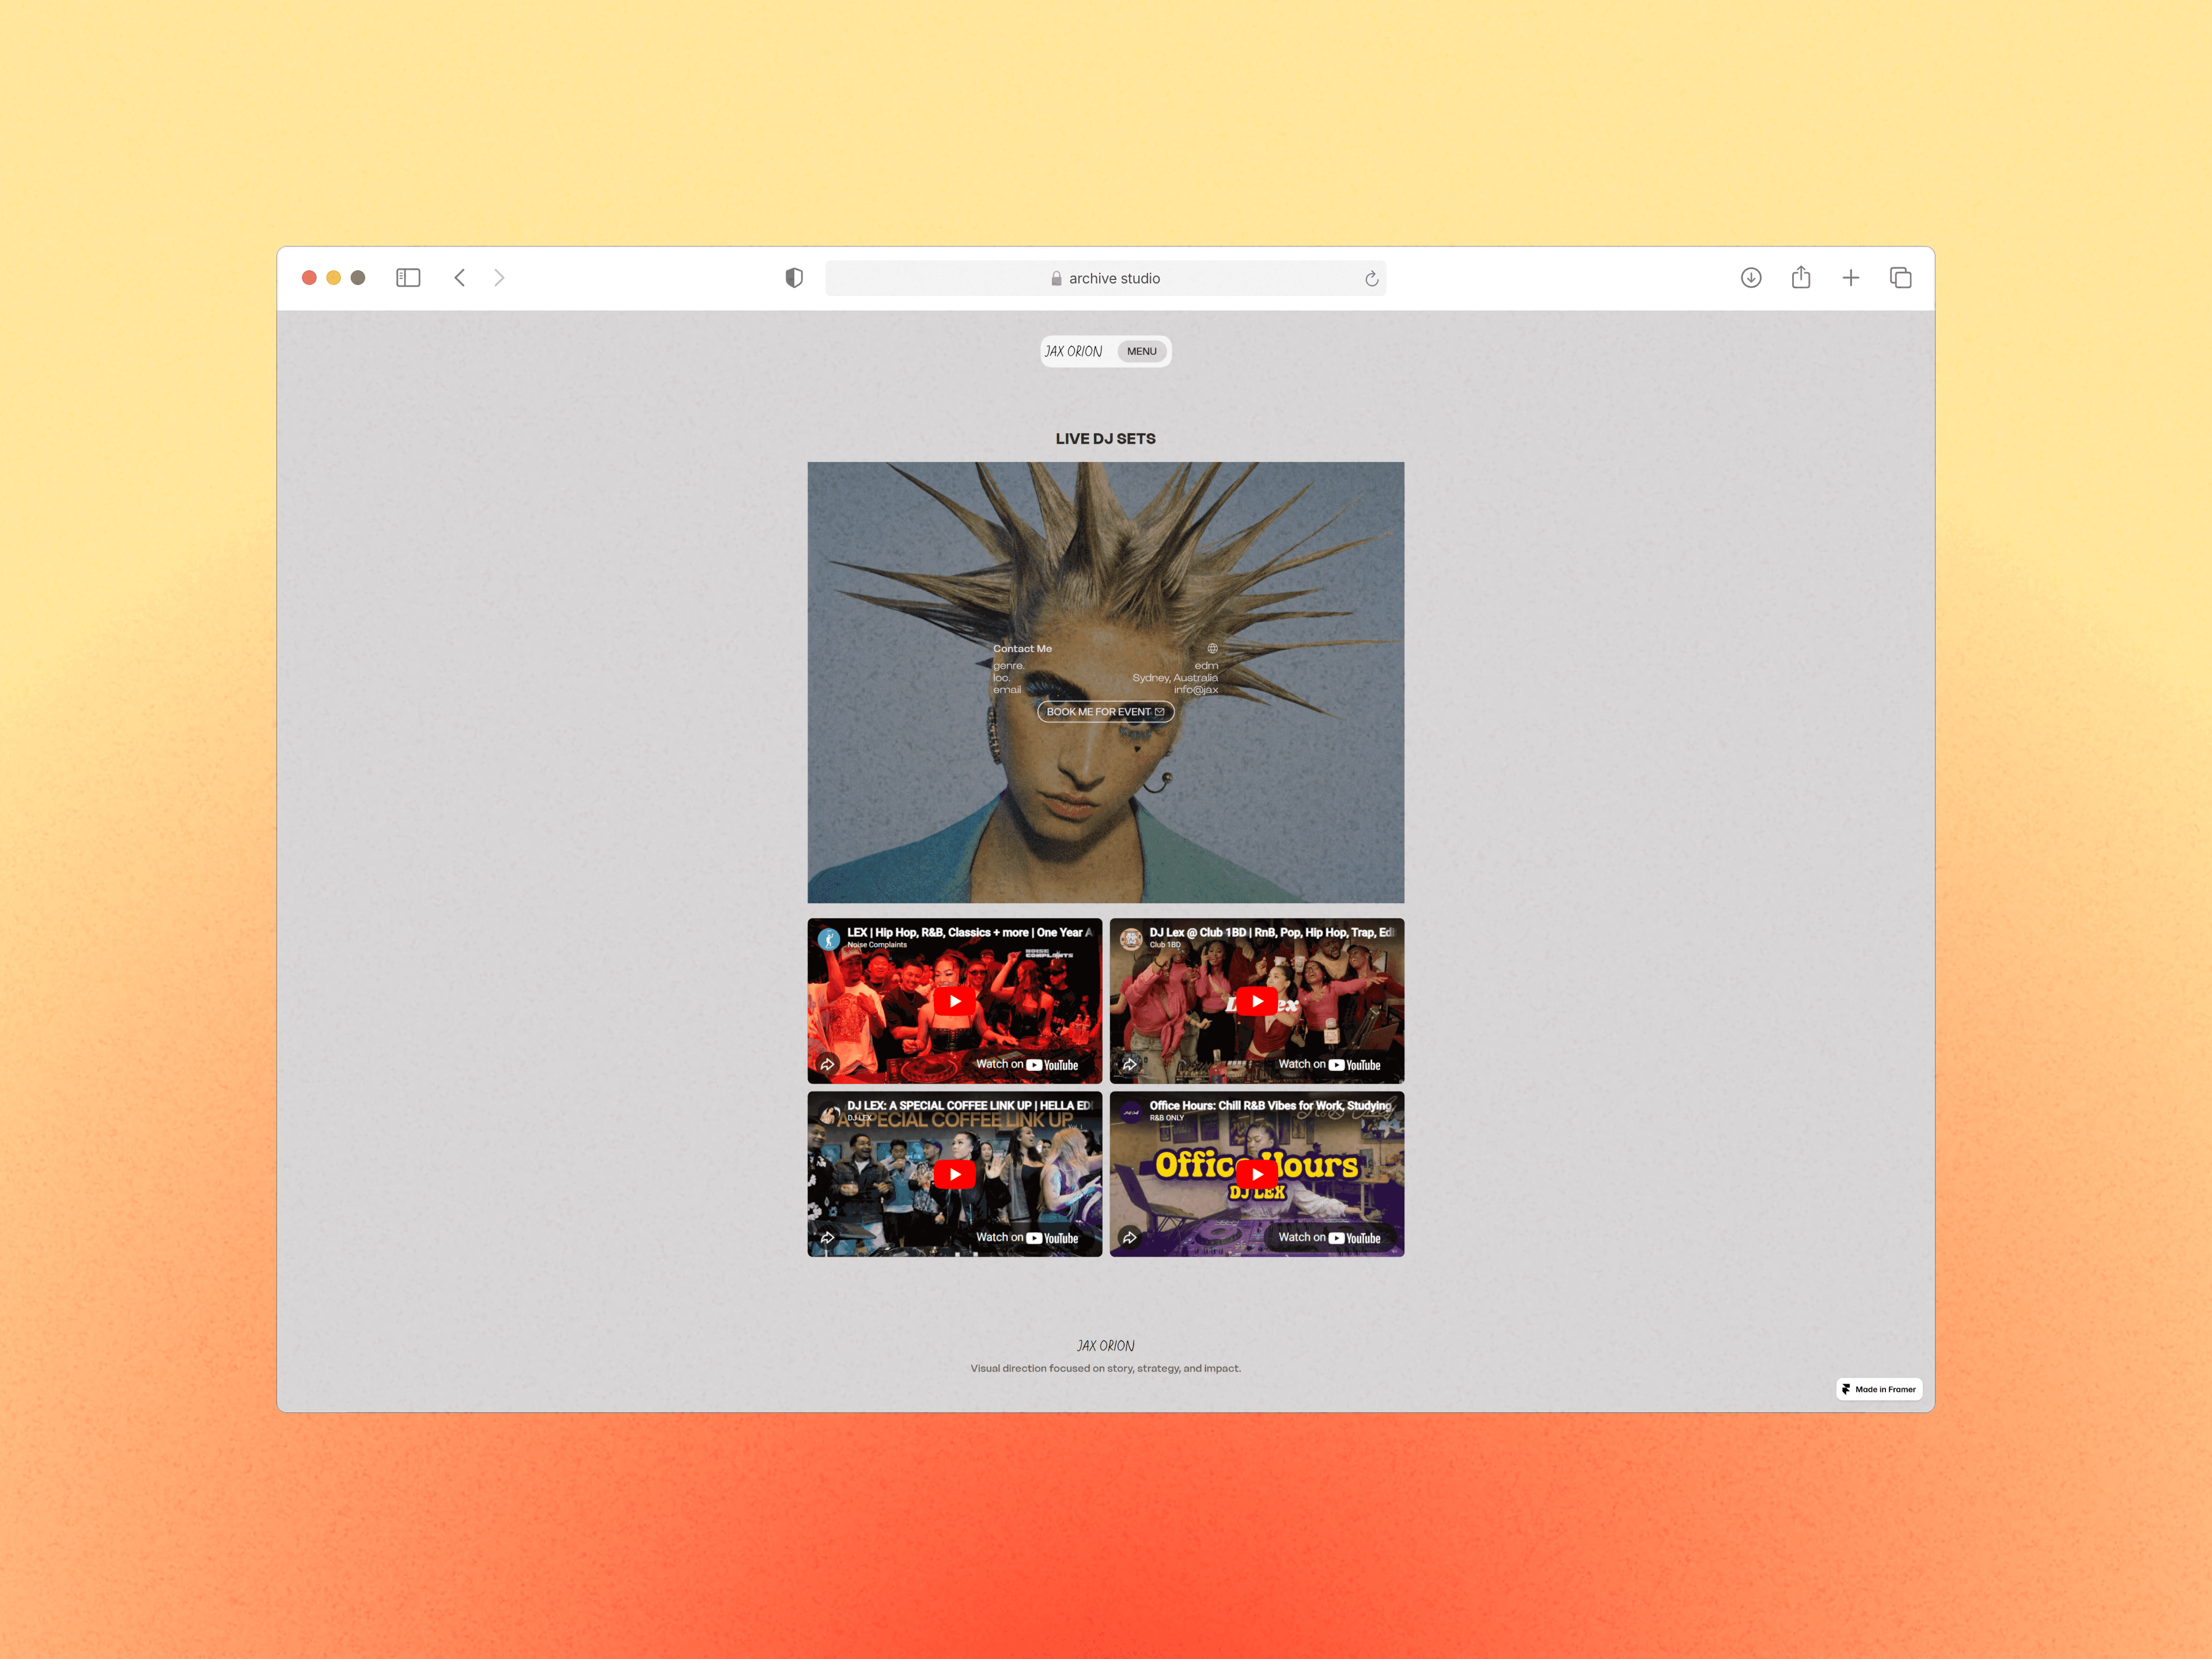Open the share sheet icon
This screenshot has height=1659, width=2212.
pos(1800,278)
